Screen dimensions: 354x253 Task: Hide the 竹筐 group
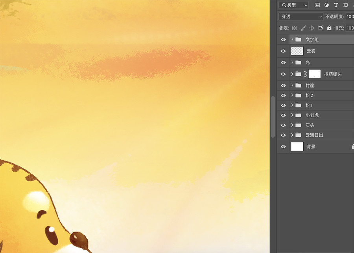coord(283,86)
